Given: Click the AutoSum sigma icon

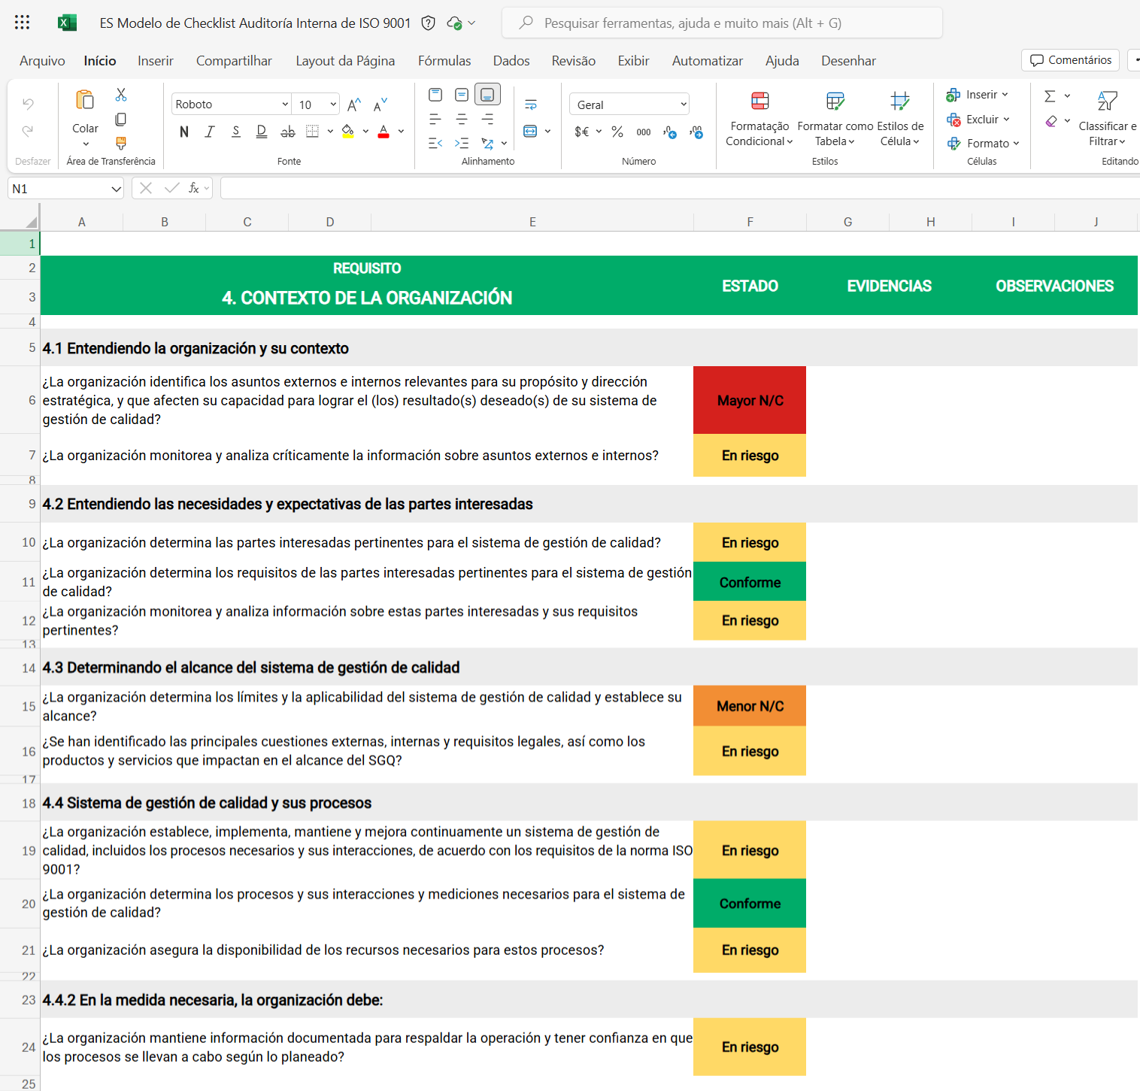Looking at the screenshot, I should (1050, 96).
